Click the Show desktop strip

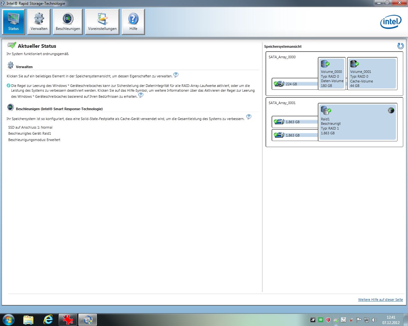(405, 320)
